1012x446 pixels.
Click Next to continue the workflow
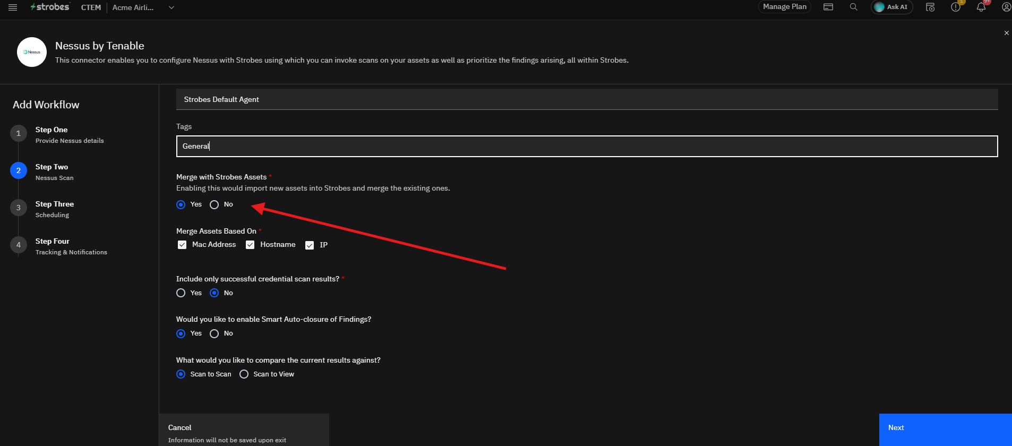(946, 430)
